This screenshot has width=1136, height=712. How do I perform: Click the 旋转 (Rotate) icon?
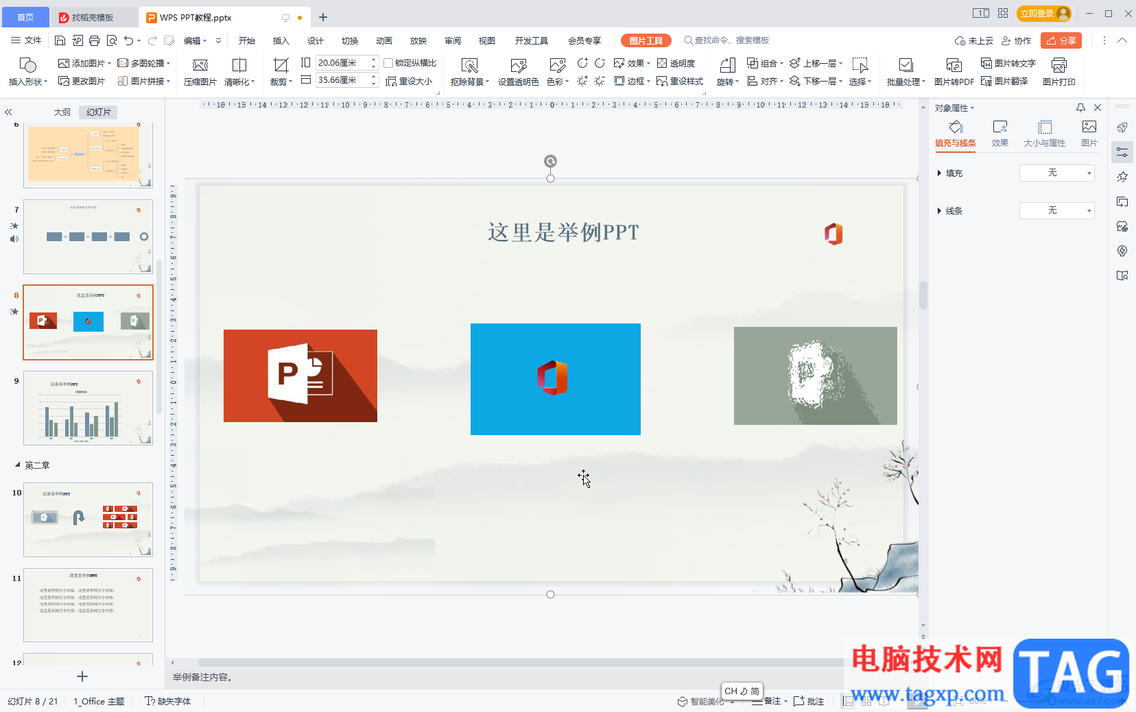coord(728,71)
